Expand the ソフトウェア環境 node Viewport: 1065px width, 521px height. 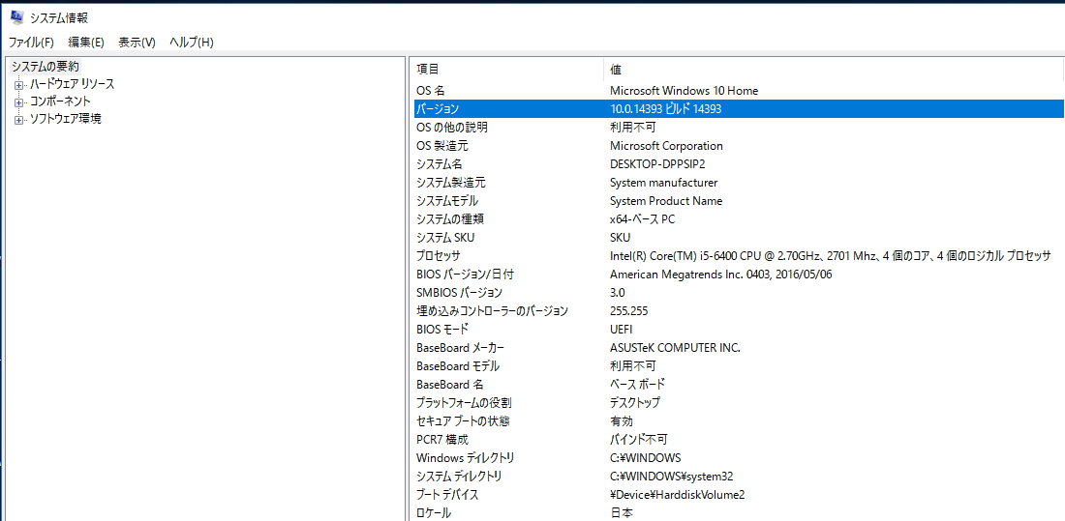click(18, 120)
